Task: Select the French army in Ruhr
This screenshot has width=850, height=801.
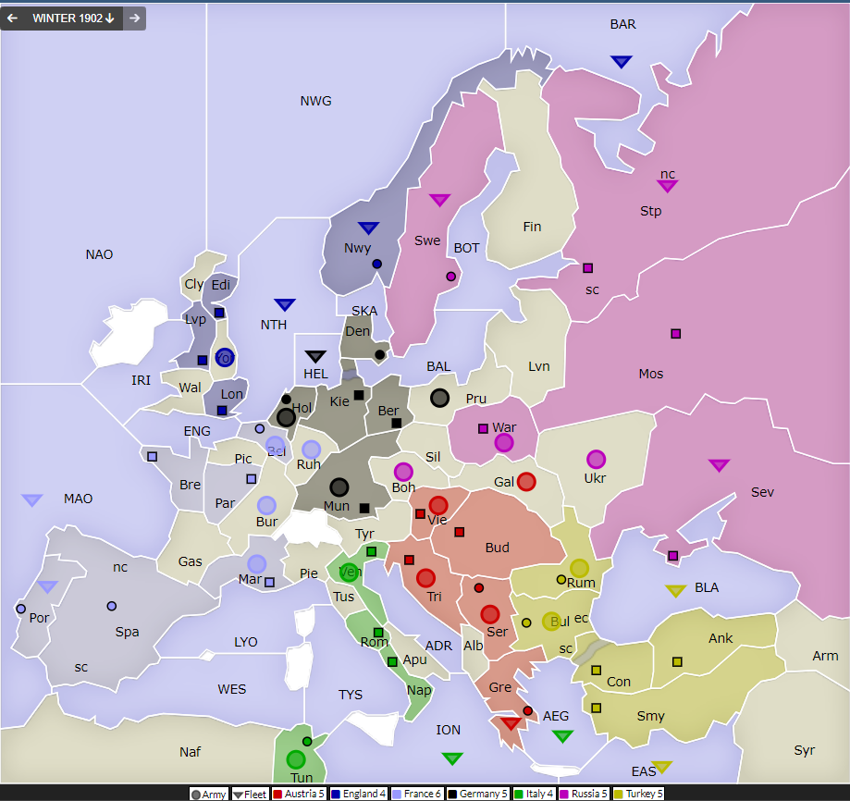Action: 311,450
